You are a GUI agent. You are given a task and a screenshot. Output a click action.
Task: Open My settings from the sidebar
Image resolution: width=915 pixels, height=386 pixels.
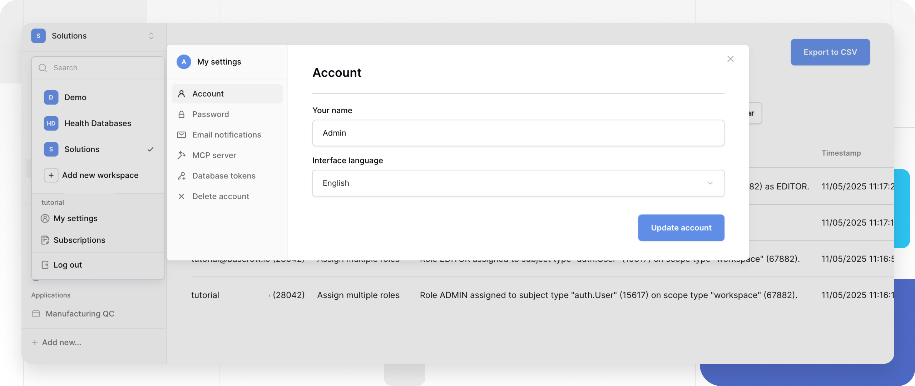pos(75,218)
